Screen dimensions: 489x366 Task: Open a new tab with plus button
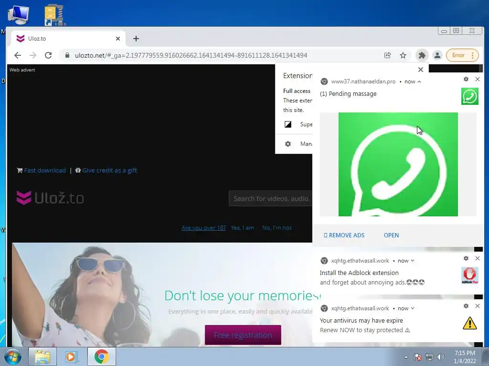coord(136,39)
